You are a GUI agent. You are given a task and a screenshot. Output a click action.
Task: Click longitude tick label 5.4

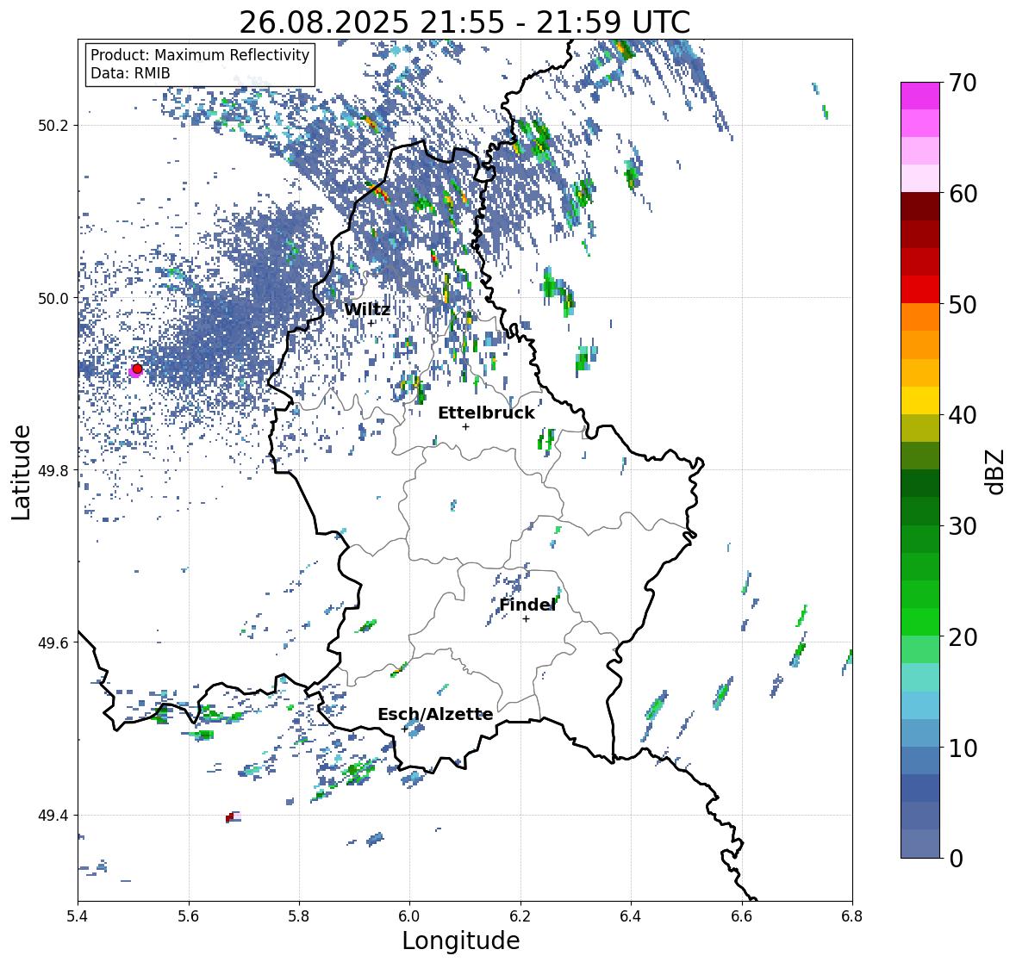[x=78, y=915]
